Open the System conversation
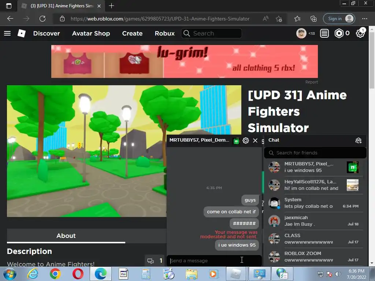The image size is (375, 281). (315, 203)
